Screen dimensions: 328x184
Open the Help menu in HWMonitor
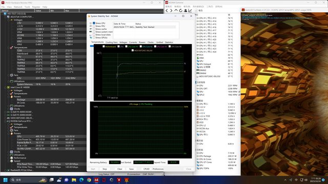point(45,7)
